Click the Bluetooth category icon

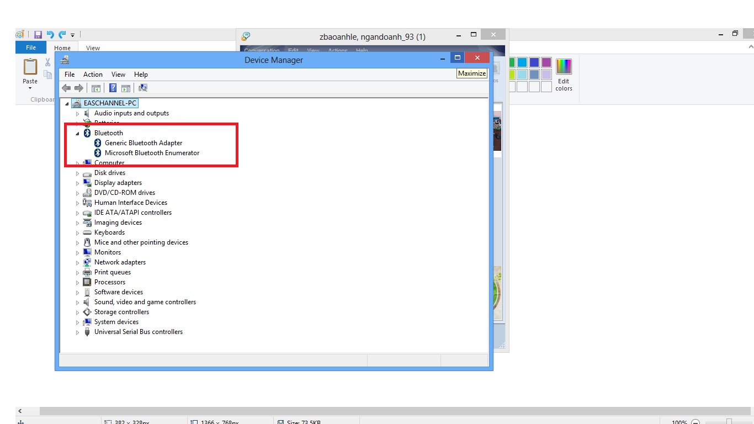87,133
